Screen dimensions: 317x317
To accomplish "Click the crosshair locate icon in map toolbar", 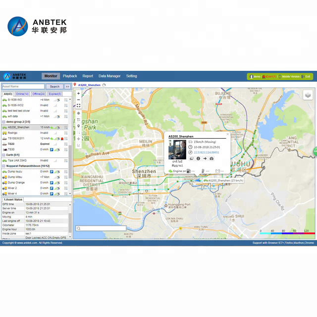I will coord(78,113).
